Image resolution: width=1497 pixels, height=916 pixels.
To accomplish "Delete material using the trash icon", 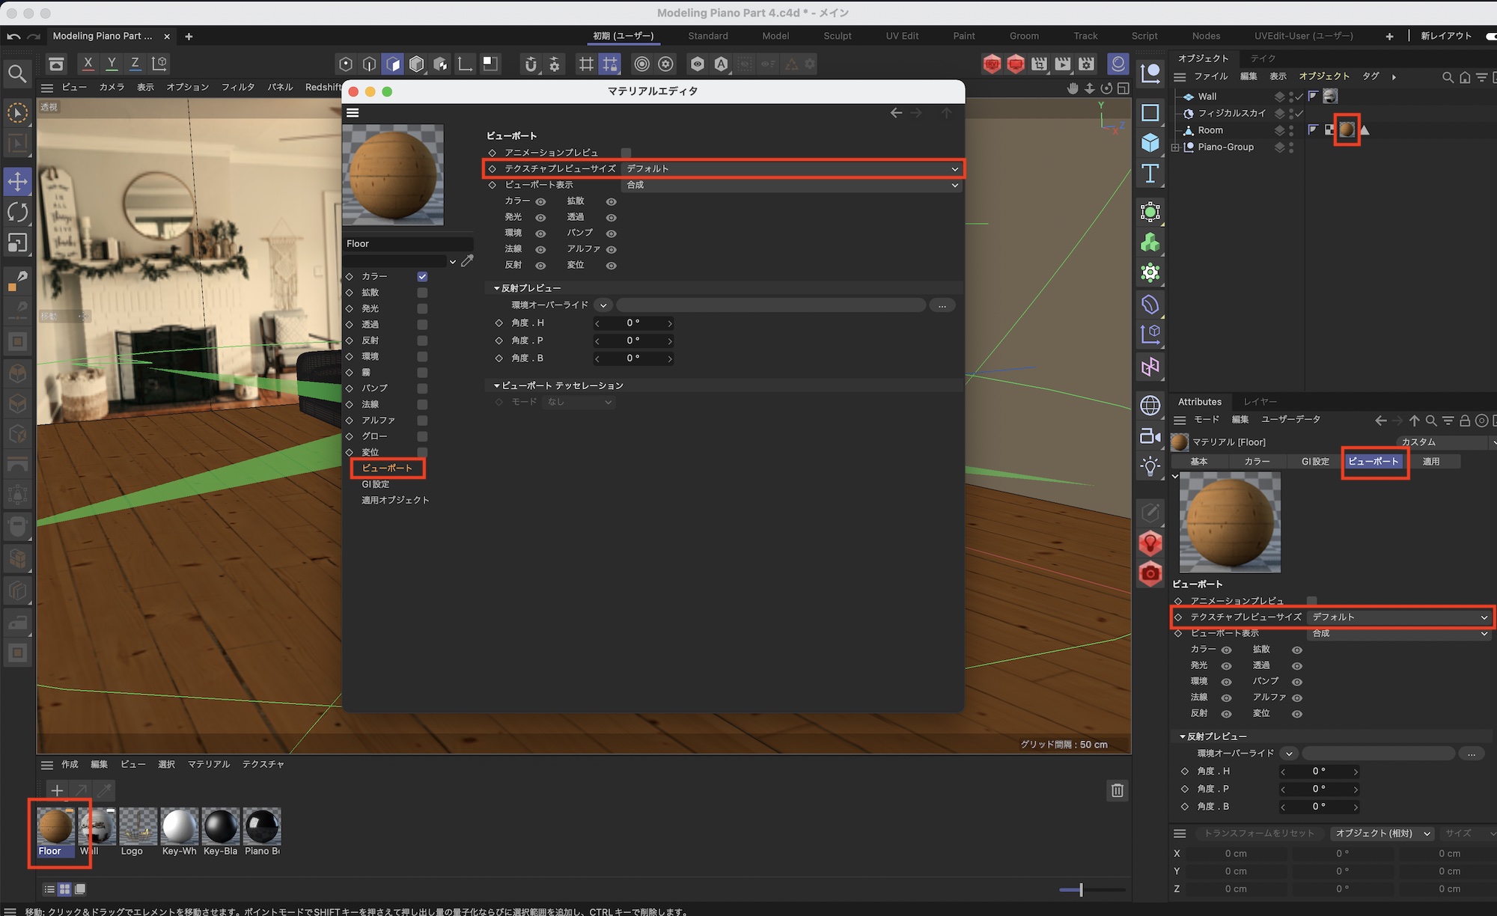I will 1117,790.
